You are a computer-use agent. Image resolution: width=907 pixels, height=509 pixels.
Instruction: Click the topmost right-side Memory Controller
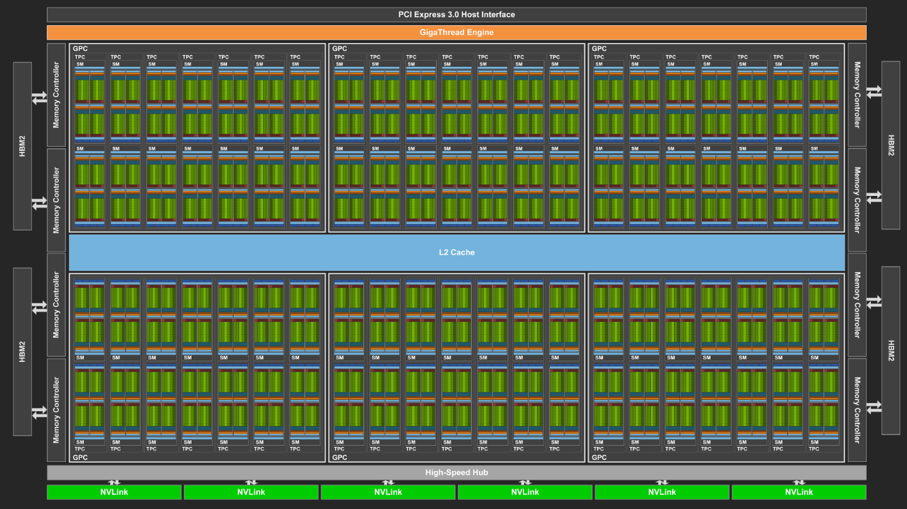pos(857,95)
